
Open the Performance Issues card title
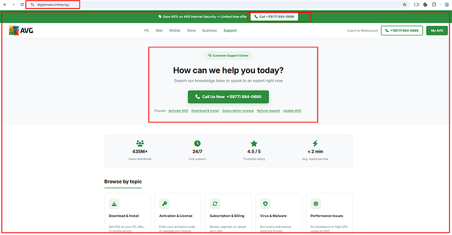(x=327, y=216)
